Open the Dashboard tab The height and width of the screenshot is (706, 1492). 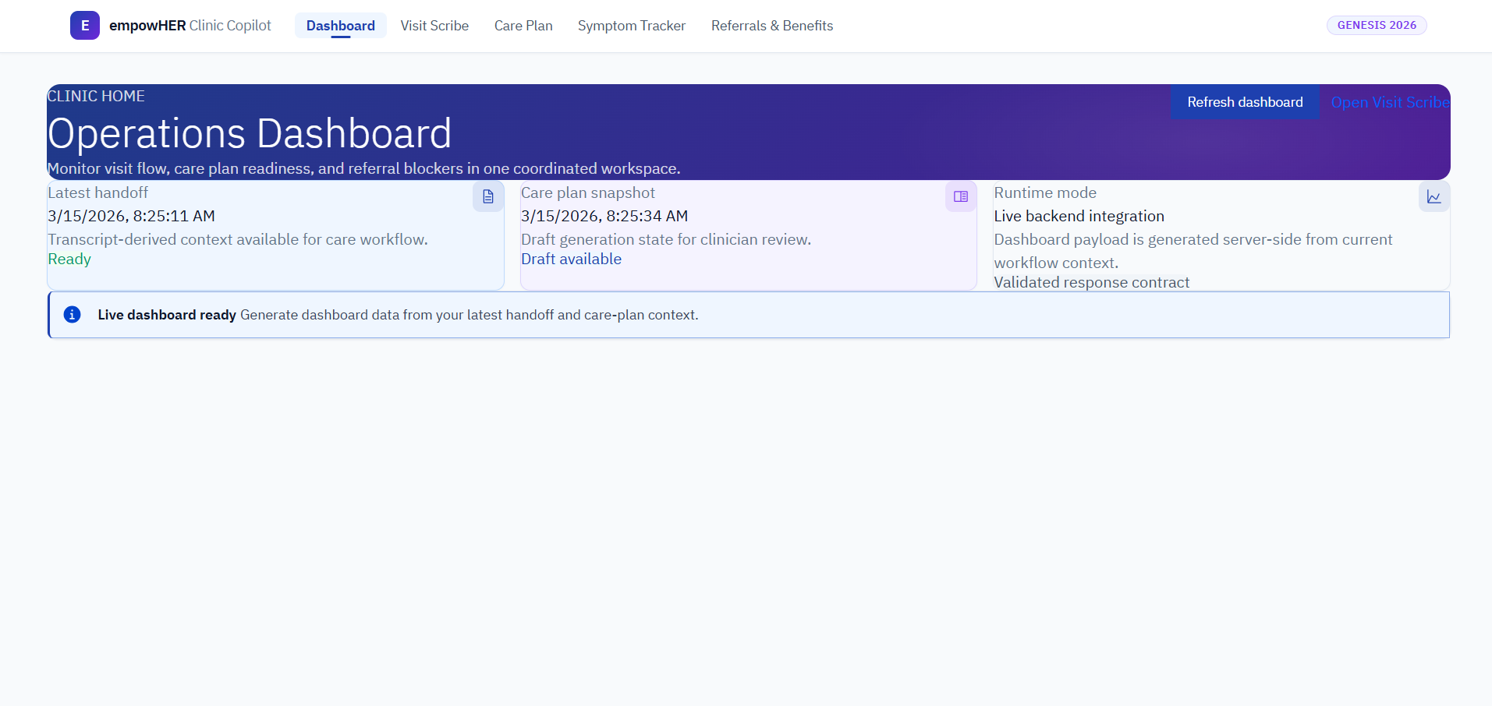[x=341, y=26]
